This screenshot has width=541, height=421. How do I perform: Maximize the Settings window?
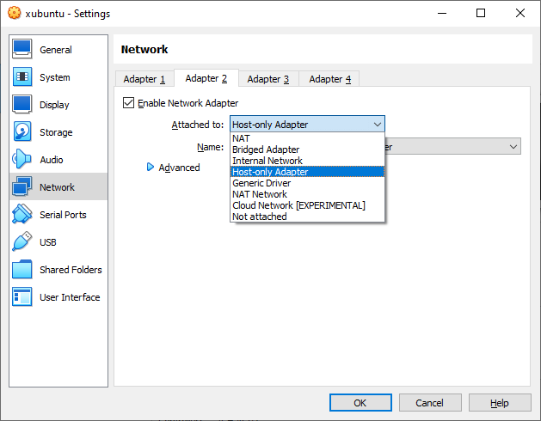[x=481, y=13]
